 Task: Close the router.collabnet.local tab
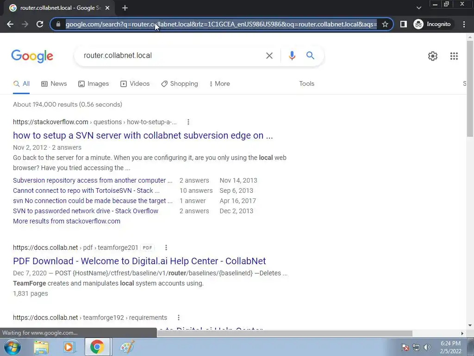point(107,8)
